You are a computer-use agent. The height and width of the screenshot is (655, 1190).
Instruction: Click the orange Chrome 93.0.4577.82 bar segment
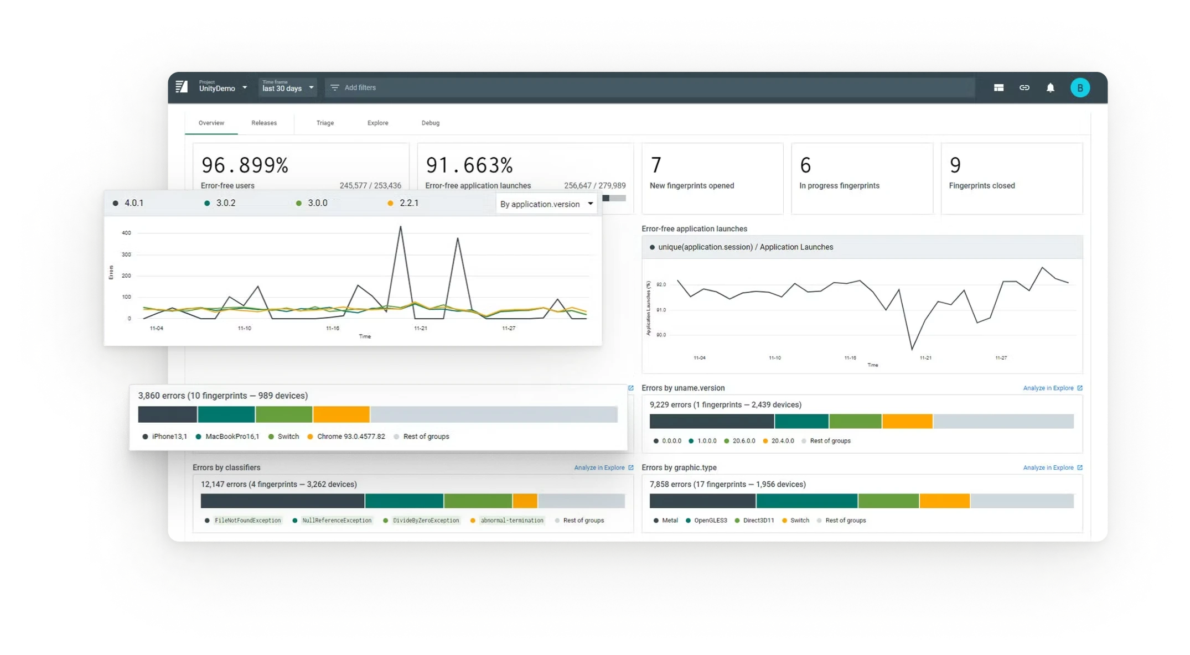(x=341, y=414)
